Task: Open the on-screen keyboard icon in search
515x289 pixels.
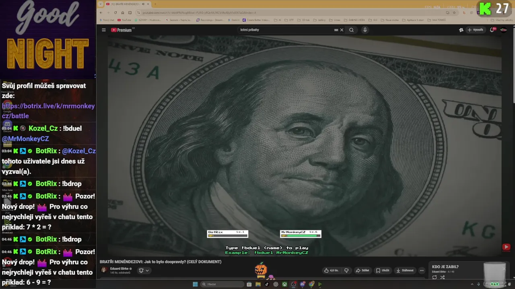Action: click(336, 30)
